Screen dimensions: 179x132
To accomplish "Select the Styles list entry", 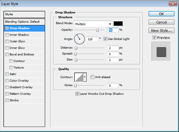I will point(24,14).
